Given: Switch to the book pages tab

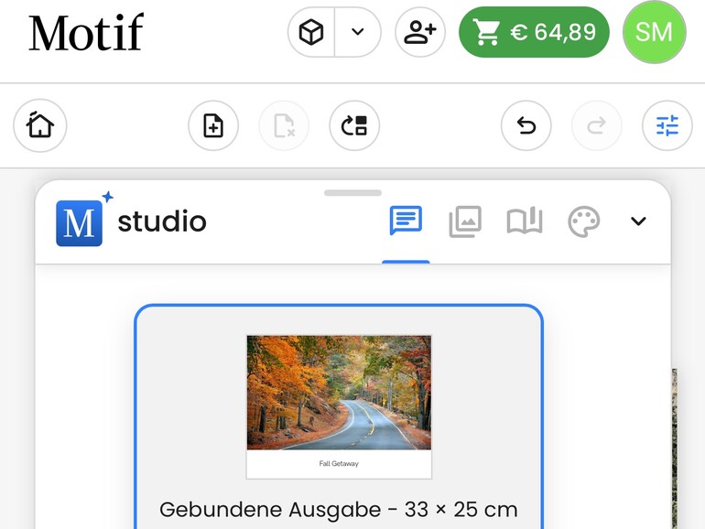Looking at the screenshot, I should click(x=525, y=221).
